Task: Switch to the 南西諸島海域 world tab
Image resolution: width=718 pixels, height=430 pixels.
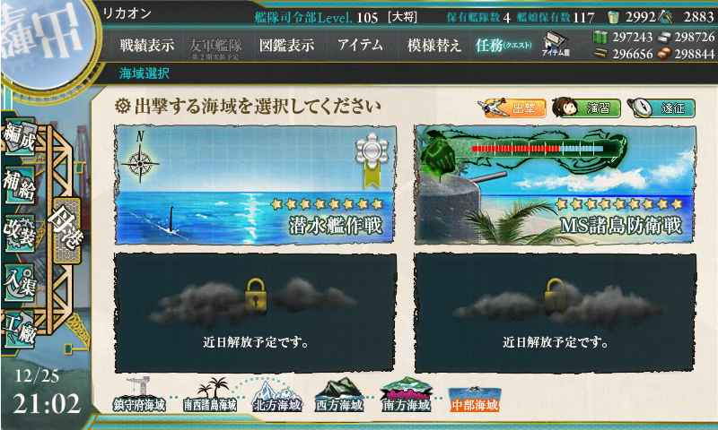Action: coord(210,396)
